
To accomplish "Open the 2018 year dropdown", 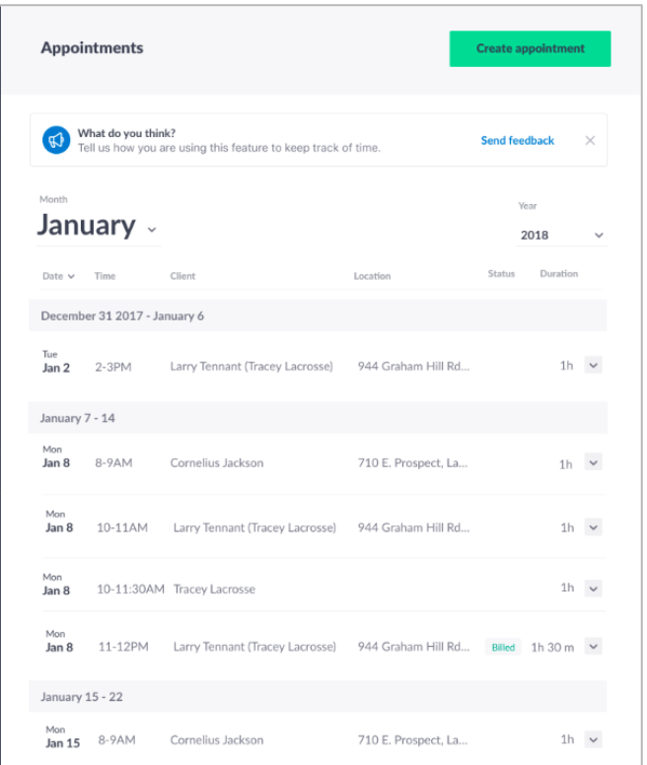I will coord(561,236).
